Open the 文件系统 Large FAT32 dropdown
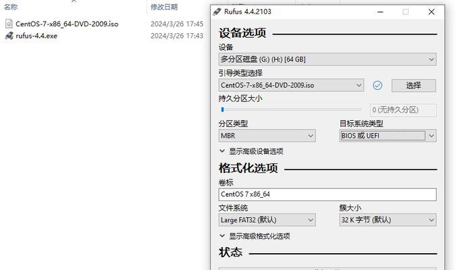This screenshot has height=270, width=472. click(x=267, y=220)
